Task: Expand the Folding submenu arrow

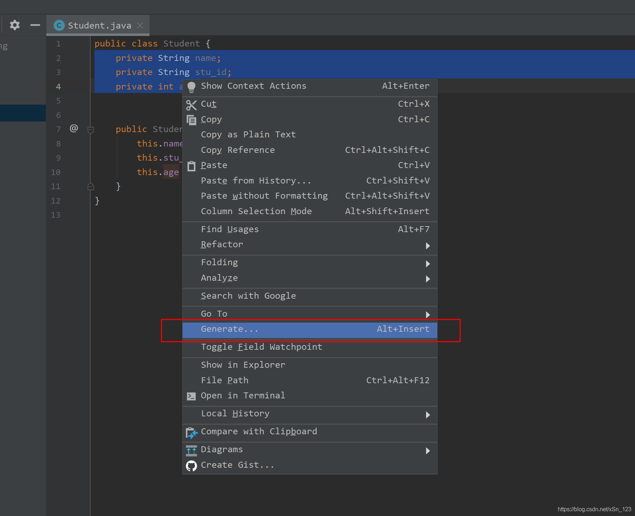Action: [x=428, y=264]
